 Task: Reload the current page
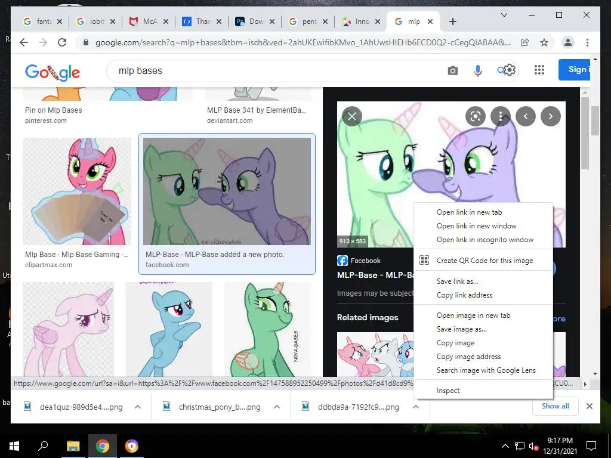coord(62,42)
